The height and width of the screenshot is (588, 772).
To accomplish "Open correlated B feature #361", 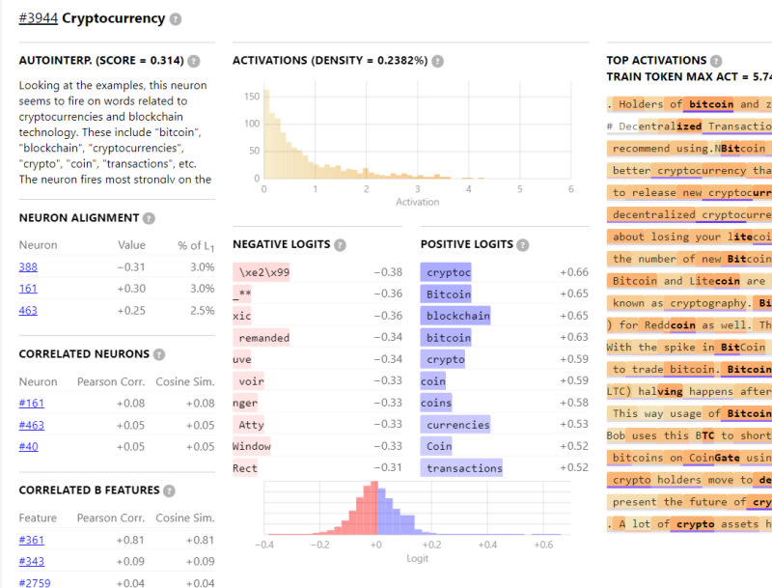I will (31, 540).
